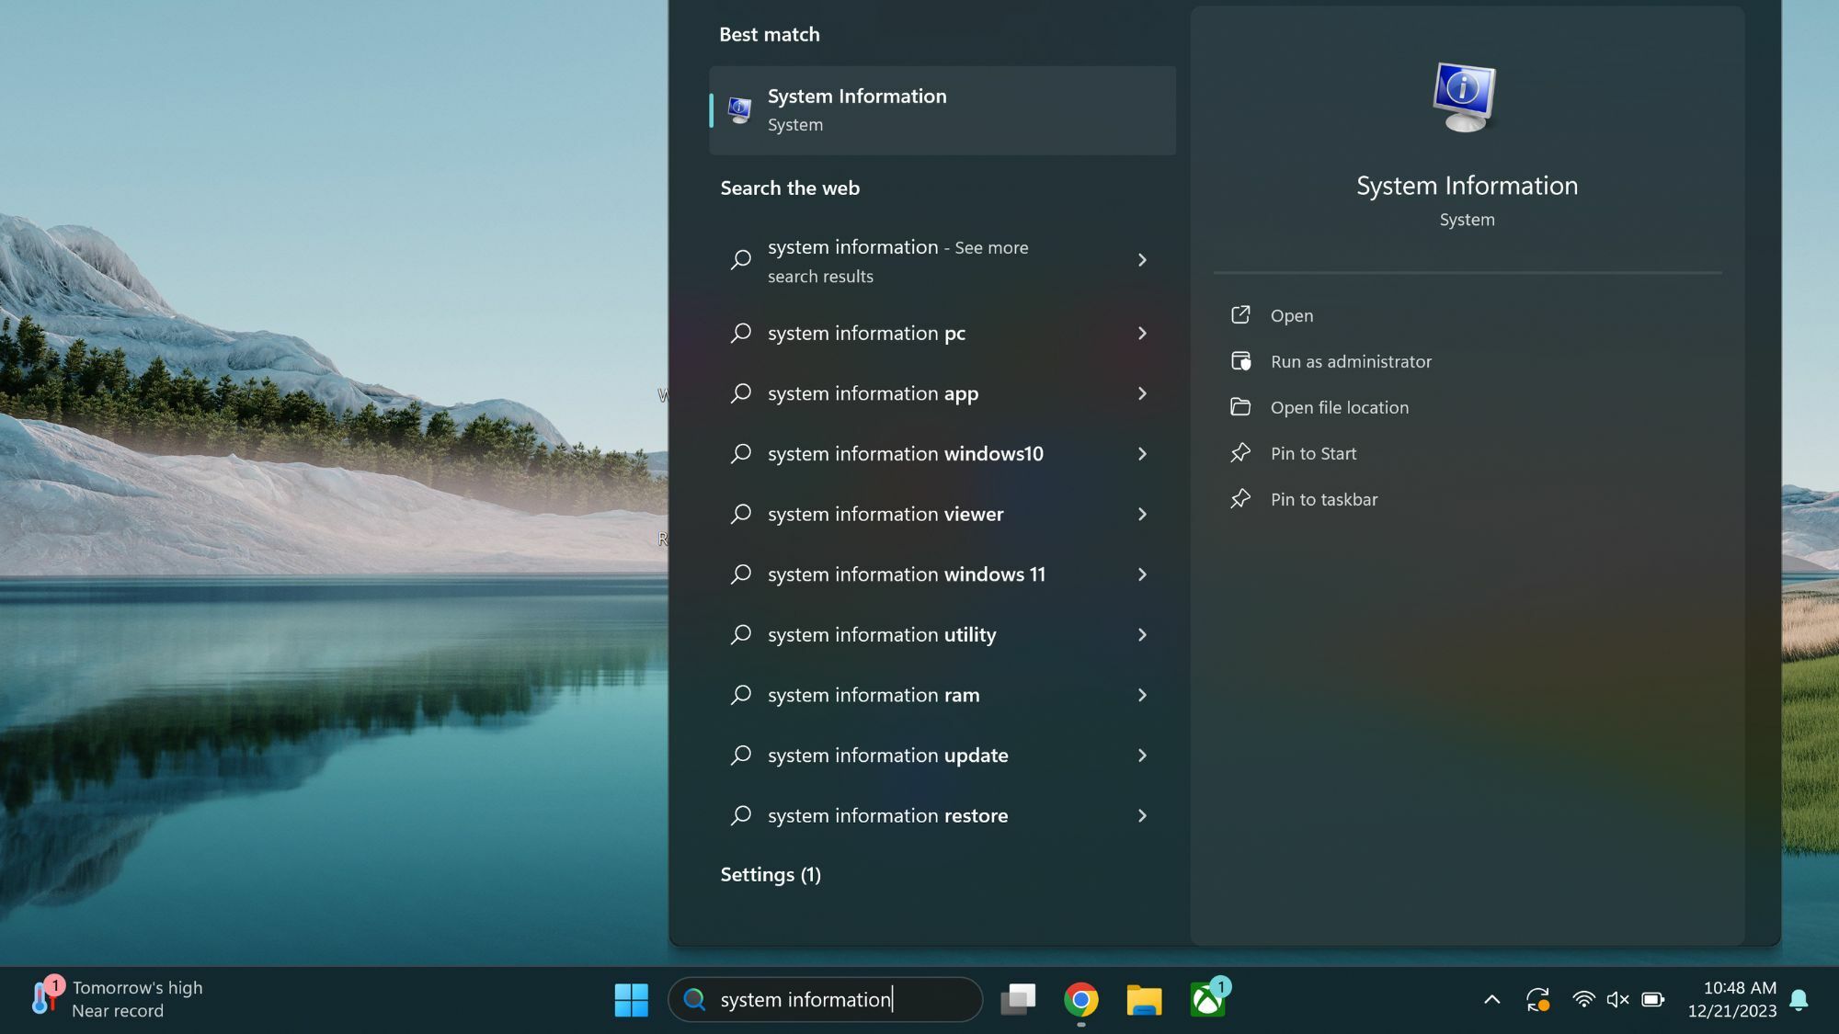Select web suggestion 'system information pc'
This screenshot has height=1034, width=1839.
(942, 333)
